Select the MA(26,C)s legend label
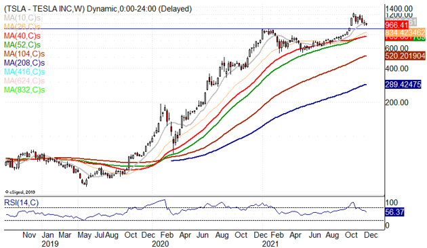 click(x=22, y=26)
